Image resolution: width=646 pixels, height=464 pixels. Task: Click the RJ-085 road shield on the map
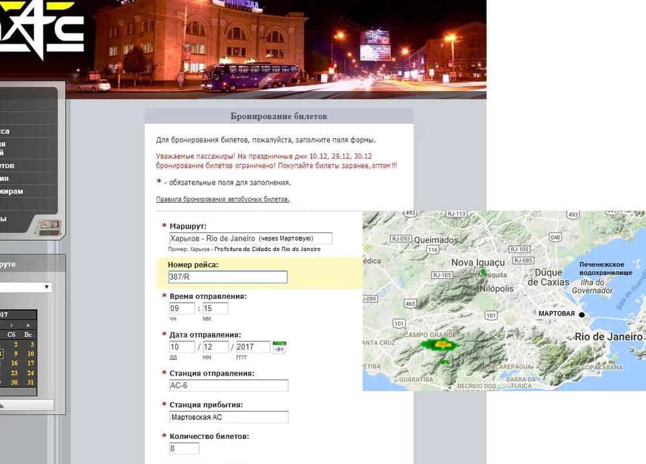[523, 260]
